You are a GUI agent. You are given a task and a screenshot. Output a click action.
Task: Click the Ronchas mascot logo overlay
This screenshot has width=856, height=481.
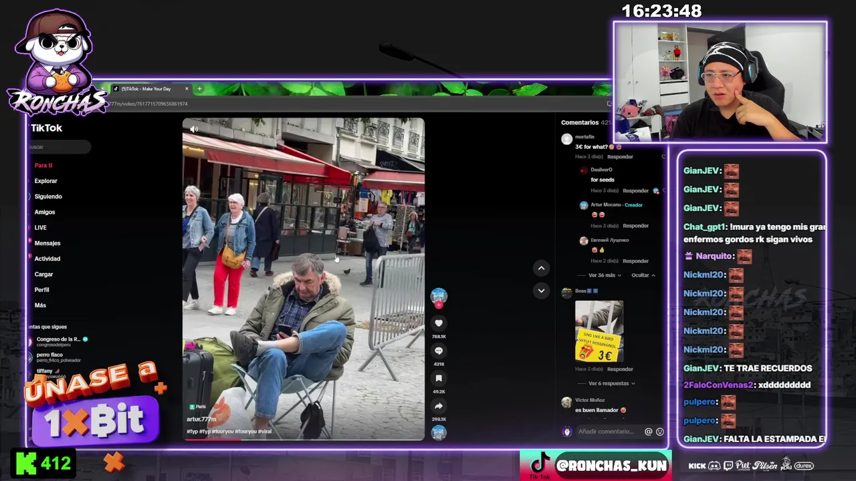(x=57, y=62)
